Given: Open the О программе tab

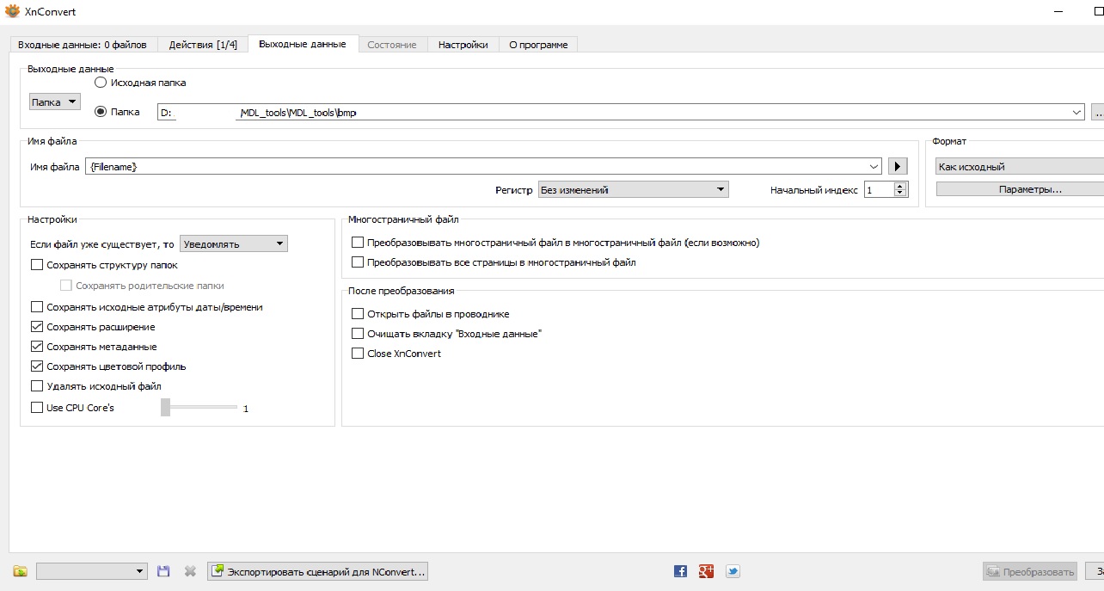Looking at the screenshot, I should tap(538, 45).
